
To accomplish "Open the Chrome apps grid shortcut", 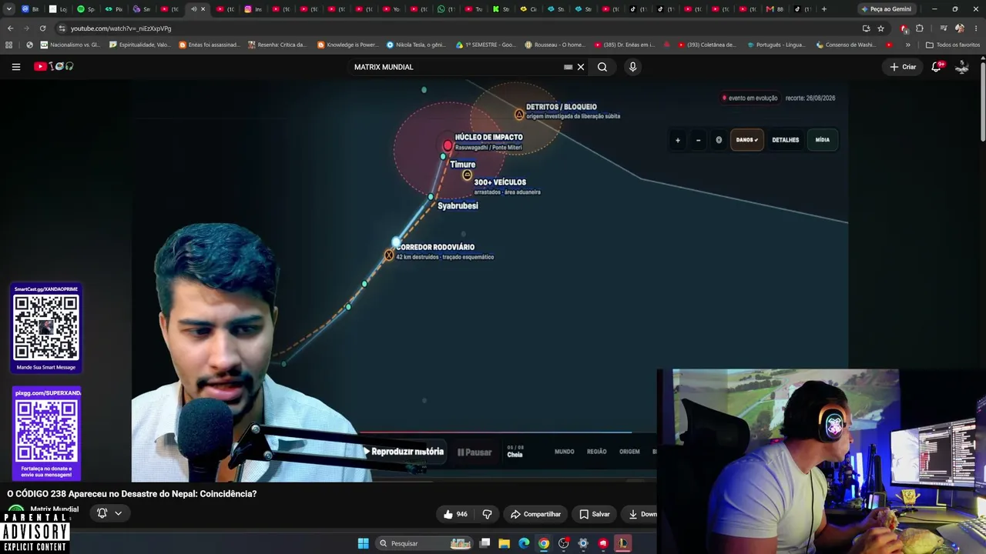I will tap(8, 45).
